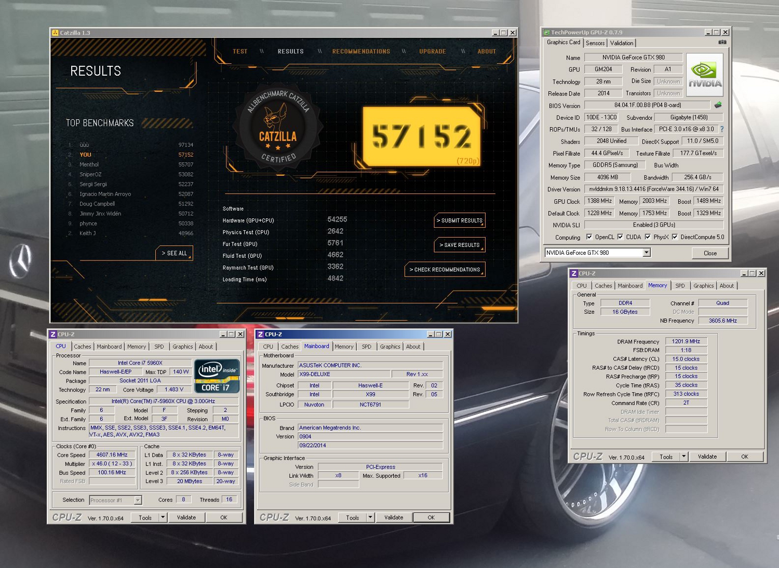This screenshot has height=568, width=779.
Task: Click Validate in the CPU-Z Memory window
Action: coord(707,457)
